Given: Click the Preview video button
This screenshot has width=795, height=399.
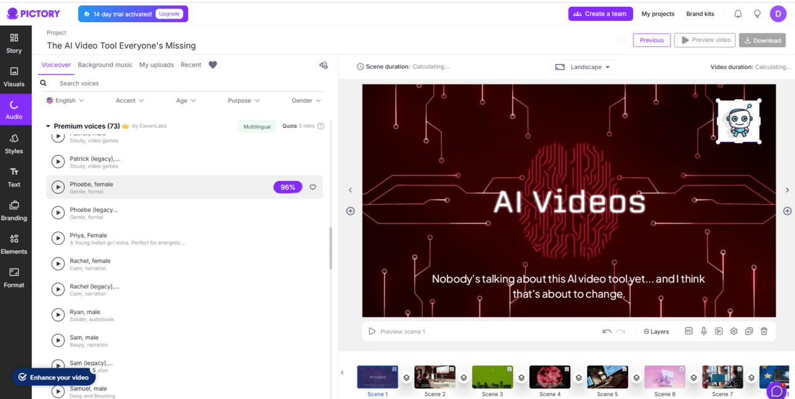Looking at the screenshot, I should pyautogui.click(x=705, y=40).
